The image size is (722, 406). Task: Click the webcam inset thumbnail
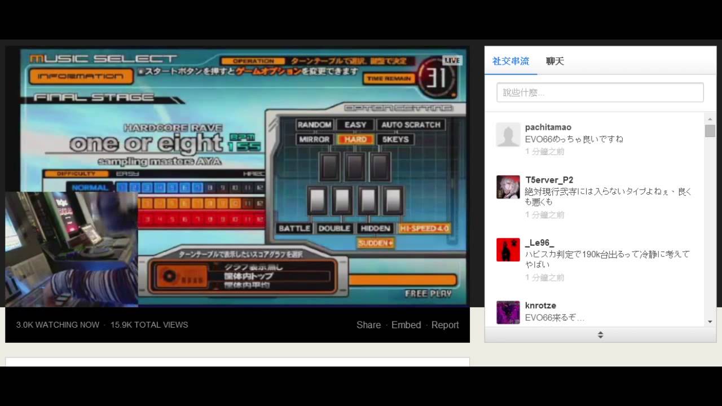[x=72, y=249]
